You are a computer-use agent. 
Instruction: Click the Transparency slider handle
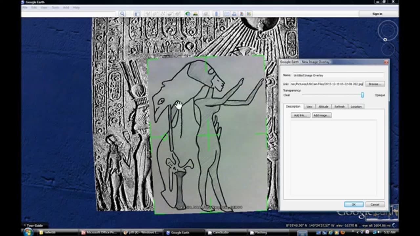(x=362, y=95)
